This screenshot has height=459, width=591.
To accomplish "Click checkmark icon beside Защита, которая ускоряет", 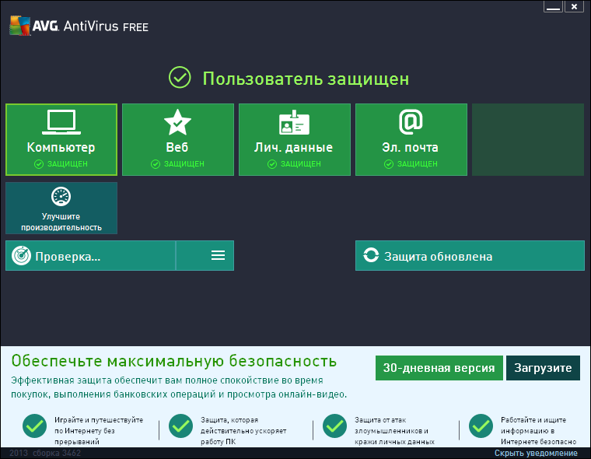I will (181, 426).
